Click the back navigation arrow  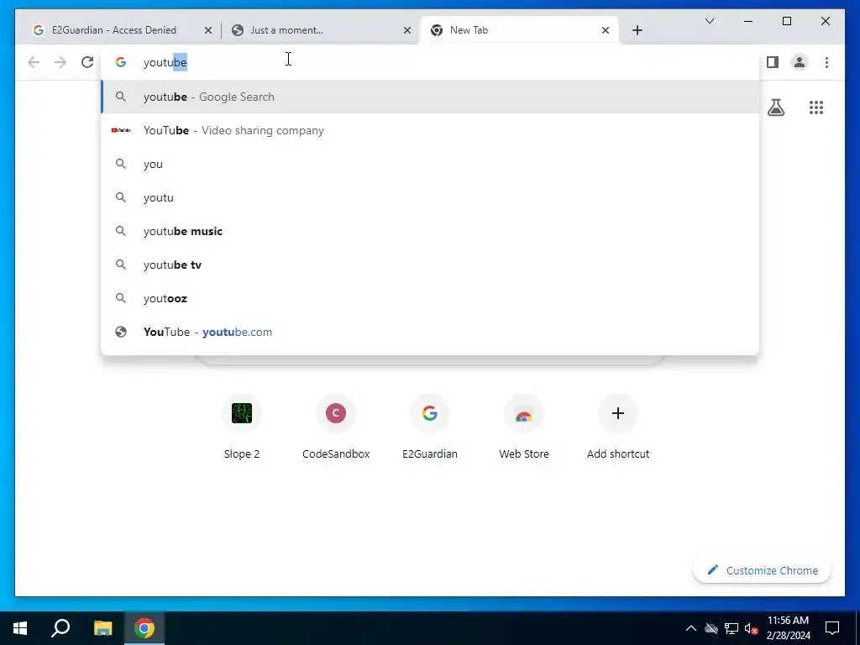34,62
